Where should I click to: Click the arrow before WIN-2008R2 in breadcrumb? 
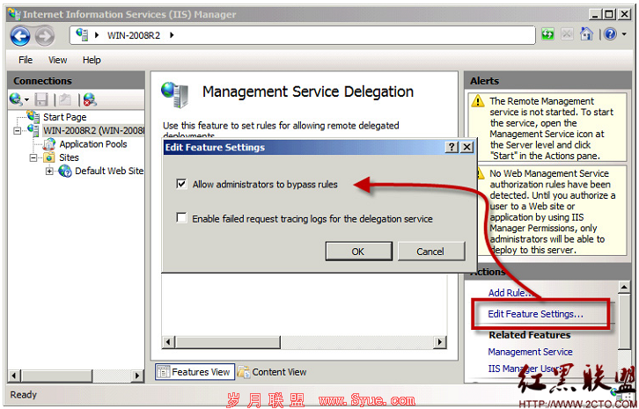pos(97,35)
